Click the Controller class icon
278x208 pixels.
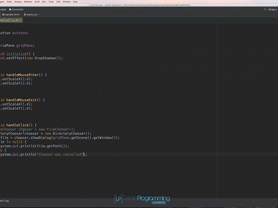10,10
